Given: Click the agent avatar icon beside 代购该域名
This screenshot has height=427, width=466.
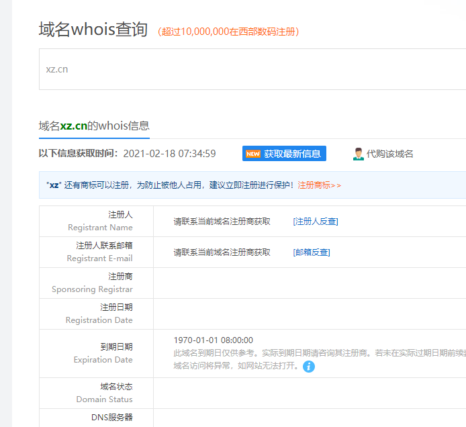Looking at the screenshot, I should [x=359, y=154].
